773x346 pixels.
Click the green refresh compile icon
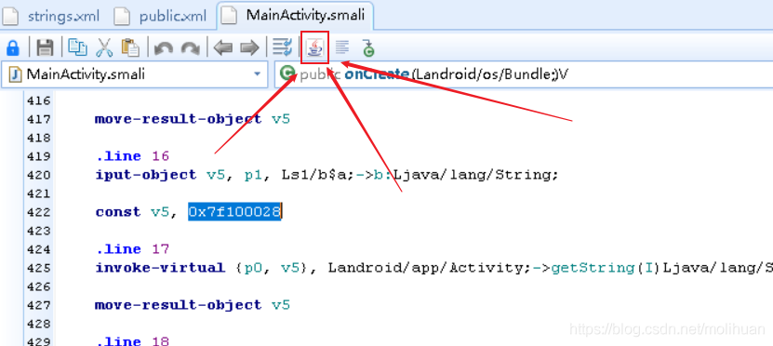point(368,47)
